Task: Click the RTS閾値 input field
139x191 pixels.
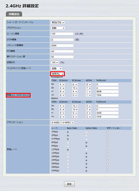Action: click(x=62, y=51)
